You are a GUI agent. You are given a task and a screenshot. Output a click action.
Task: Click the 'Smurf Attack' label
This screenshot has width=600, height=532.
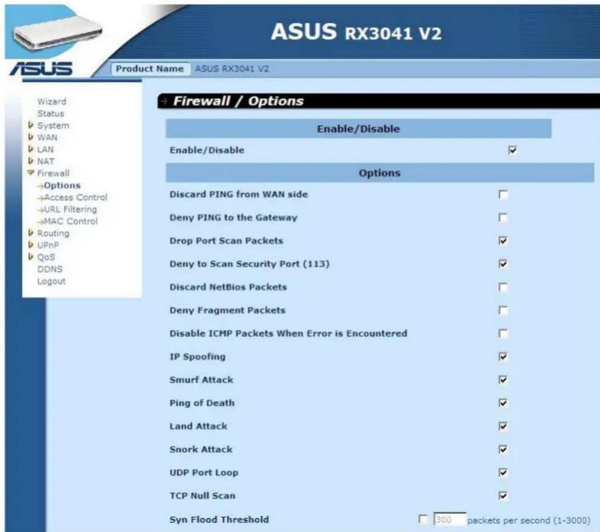pyautogui.click(x=202, y=380)
